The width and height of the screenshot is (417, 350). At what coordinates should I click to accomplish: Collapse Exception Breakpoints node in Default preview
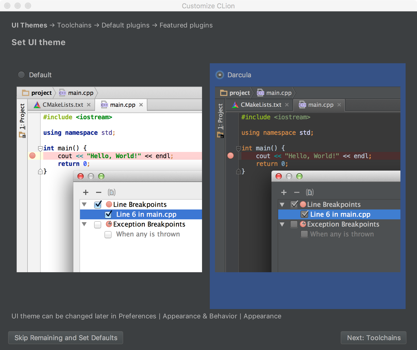pyautogui.click(x=84, y=224)
